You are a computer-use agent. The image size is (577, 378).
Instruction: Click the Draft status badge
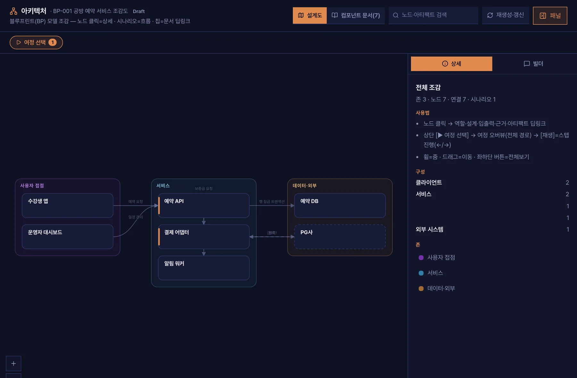[x=139, y=11]
